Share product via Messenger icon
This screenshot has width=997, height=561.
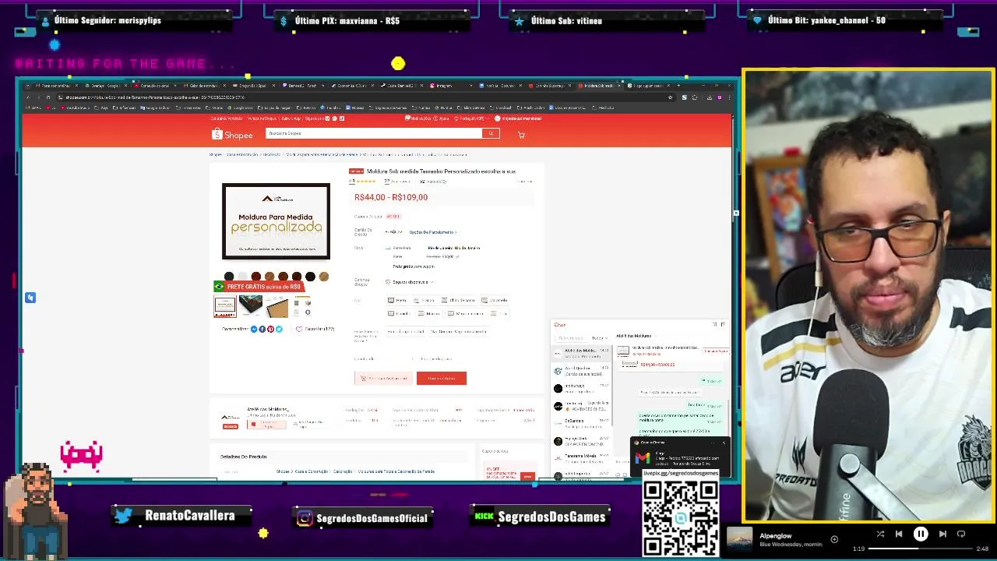coord(254,329)
